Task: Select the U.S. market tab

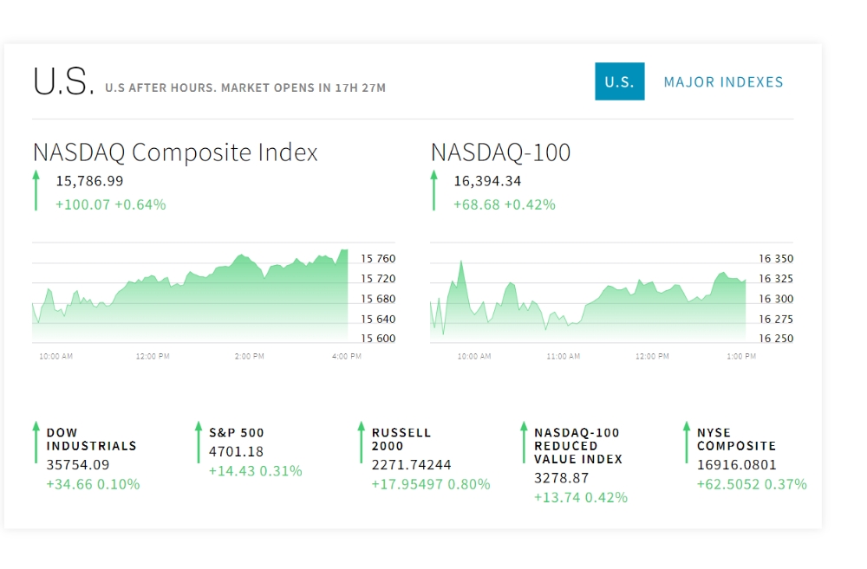Action: tap(619, 81)
